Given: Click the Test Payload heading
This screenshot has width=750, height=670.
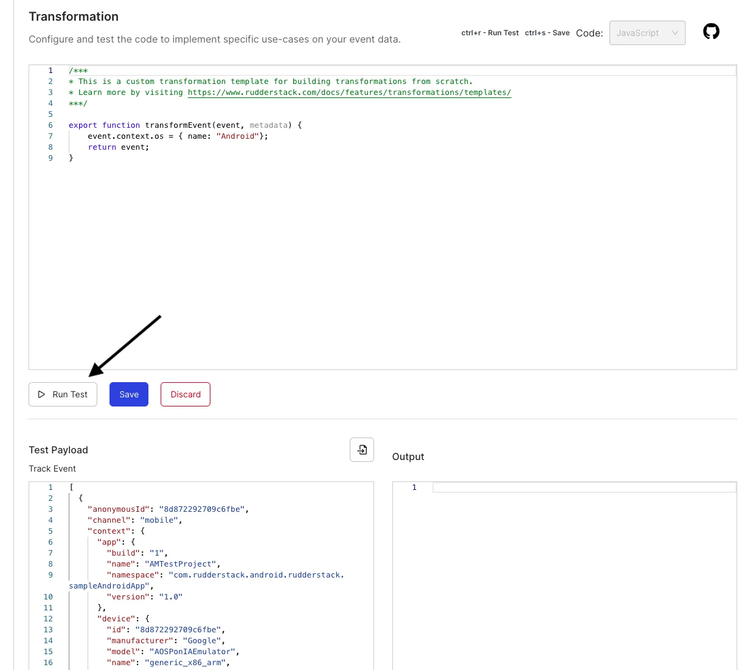Looking at the screenshot, I should click(58, 450).
